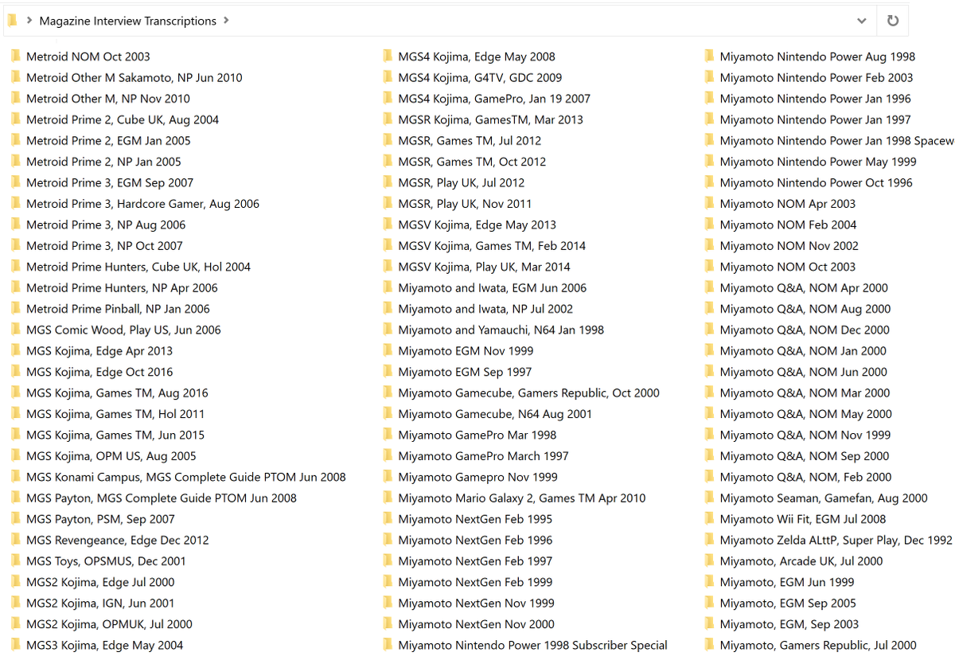Image resolution: width=955 pixels, height=660 pixels.
Task: Select 'Miyamoto and Iwata, NP Jul 2002' name
Action: [485, 309]
